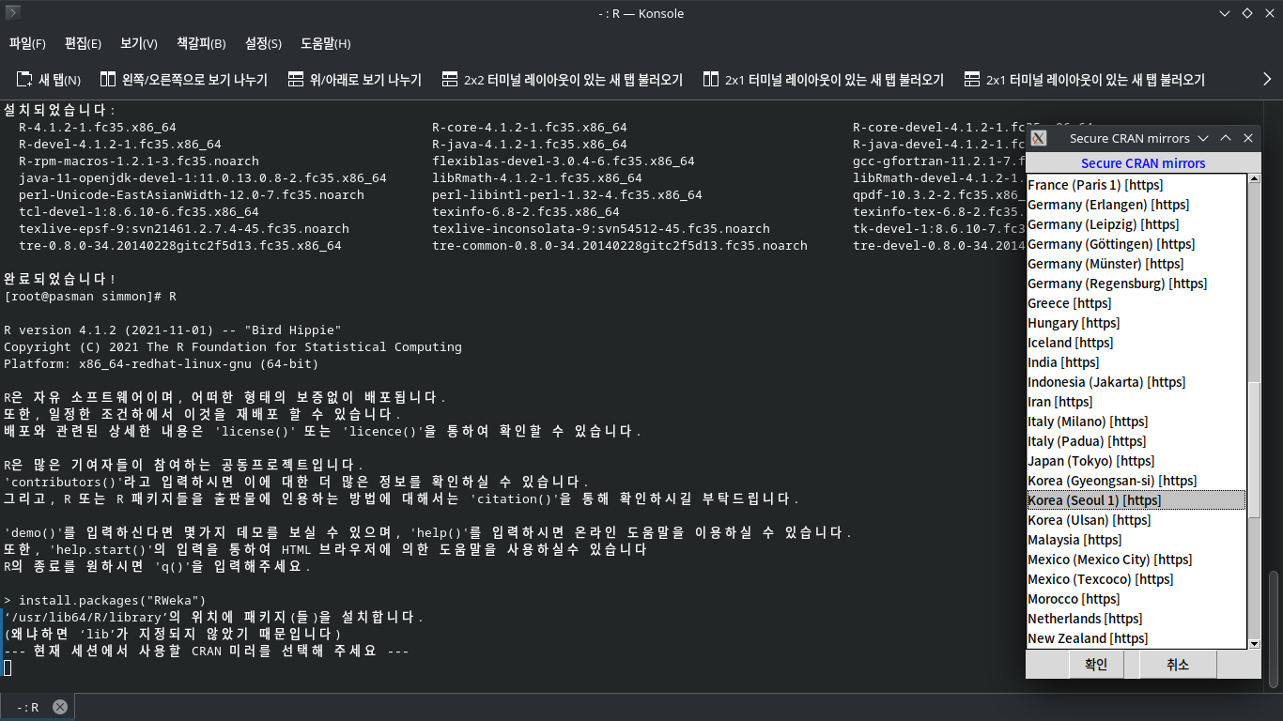Open 책갈피(B) menu
Image resolution: width=1283 pixels, height=721 pixels.
(x=201, y=43)
